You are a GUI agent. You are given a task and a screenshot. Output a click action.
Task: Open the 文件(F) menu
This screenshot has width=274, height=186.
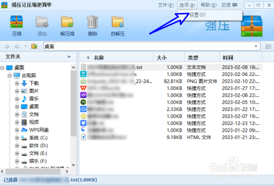coord(166,5)
